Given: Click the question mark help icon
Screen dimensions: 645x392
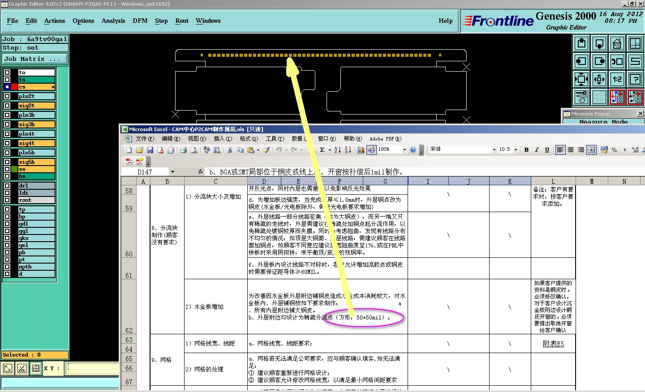Looking at the screenshot, I should (635, 79).
